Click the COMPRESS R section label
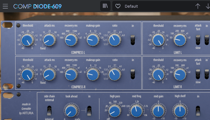Viewport: 210px width, 120px height. [78, 87]
